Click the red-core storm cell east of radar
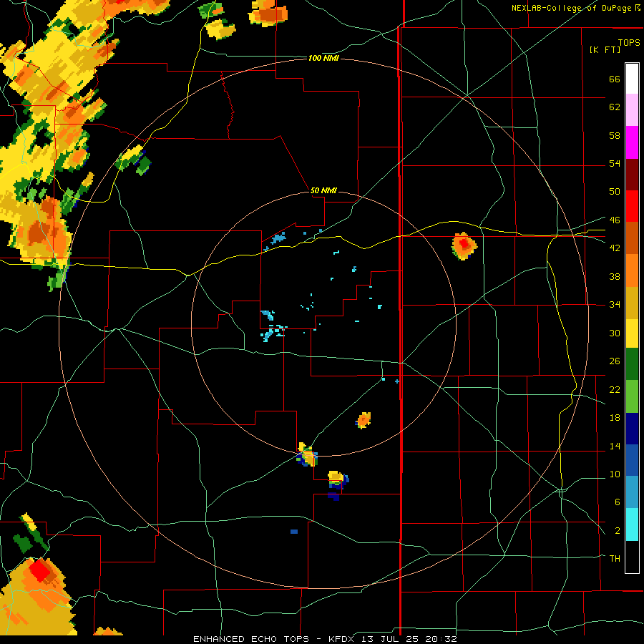 [x=464, y=245]
